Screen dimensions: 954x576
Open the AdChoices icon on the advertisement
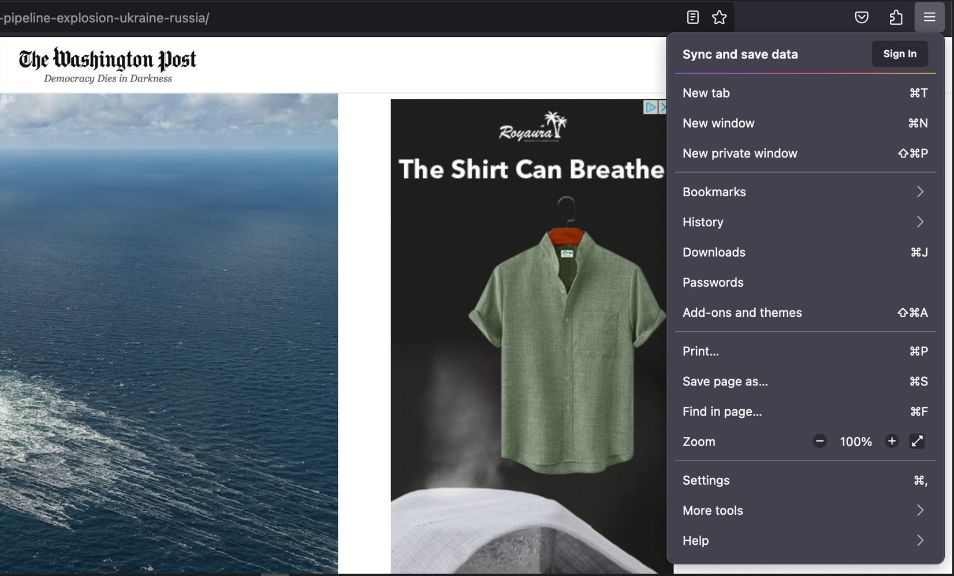[x=651, y=107]
